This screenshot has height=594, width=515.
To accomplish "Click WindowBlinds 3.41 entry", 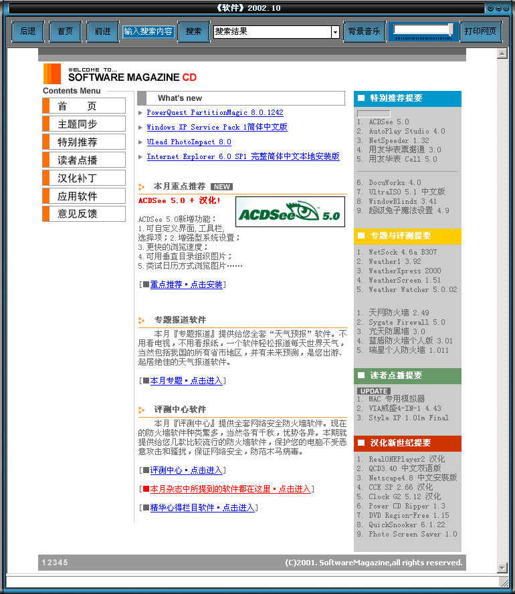I will (x=403, y=202).
